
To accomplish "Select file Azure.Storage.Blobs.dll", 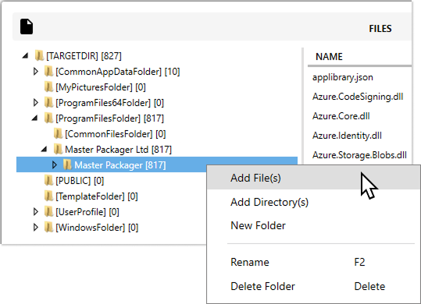I will 359,155.
